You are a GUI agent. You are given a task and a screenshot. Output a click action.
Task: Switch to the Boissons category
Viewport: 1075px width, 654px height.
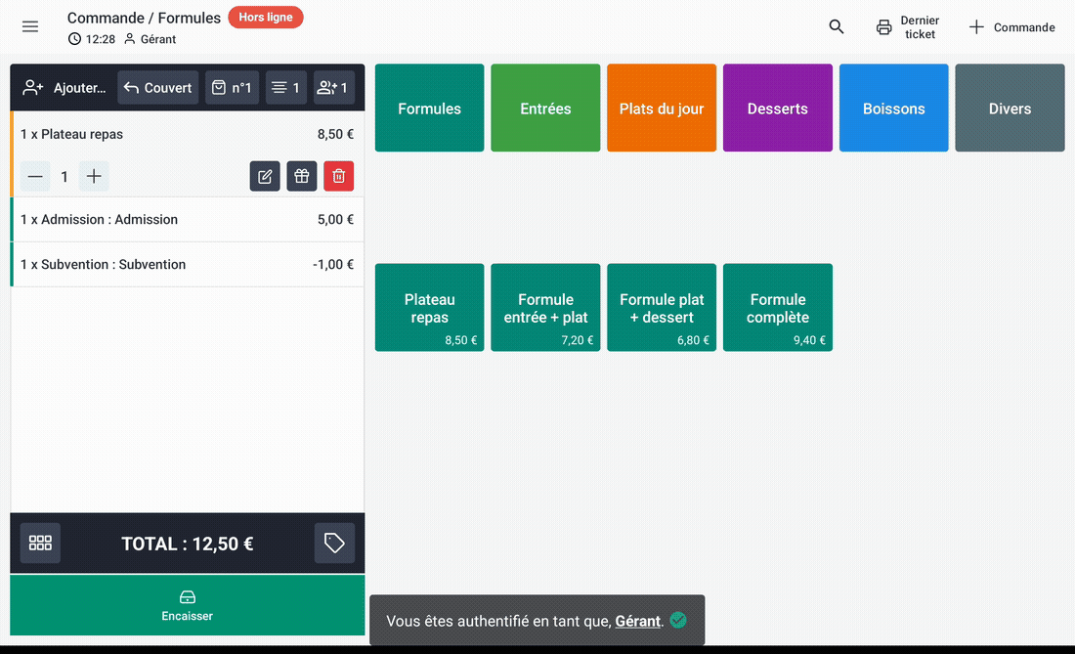click(x=894, y=108)
